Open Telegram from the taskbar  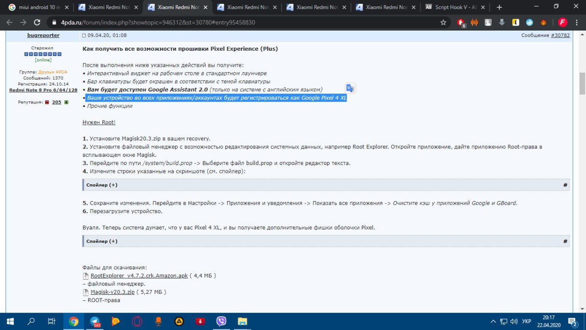click(95, 321)
